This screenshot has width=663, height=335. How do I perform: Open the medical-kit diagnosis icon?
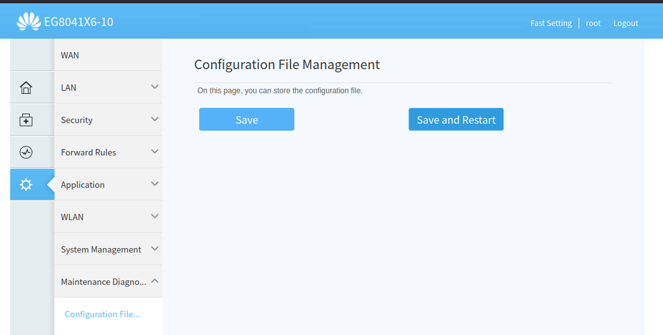pyautogui.click(x=26, y=120)
